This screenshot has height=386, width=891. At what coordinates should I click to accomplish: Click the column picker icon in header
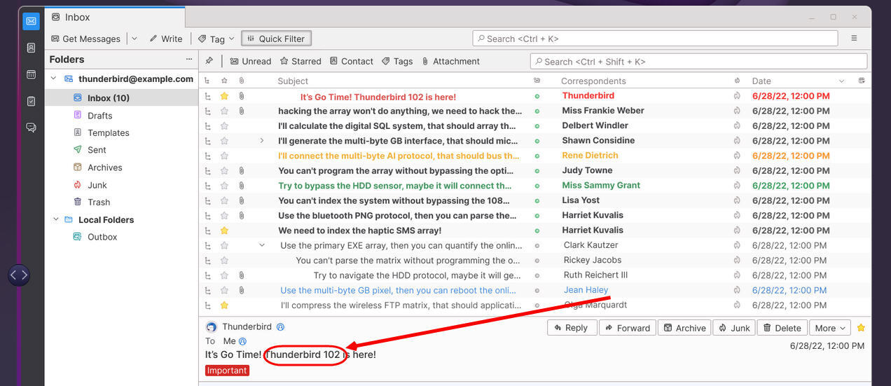pyautogui.click(x=862, y=81)
